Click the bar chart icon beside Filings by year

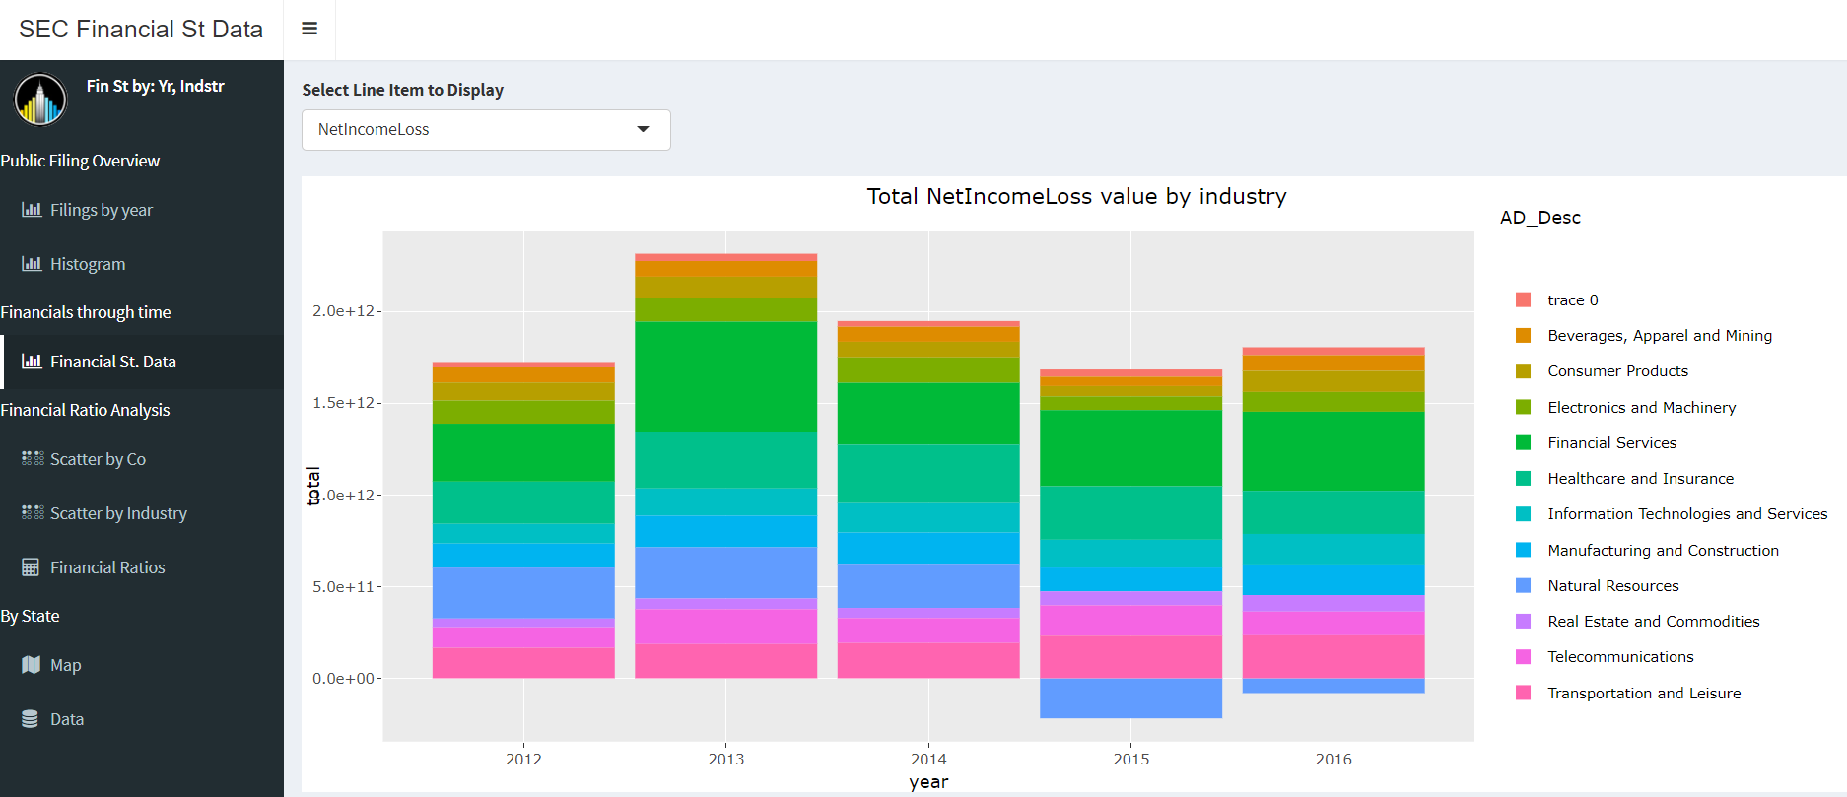[x=32, y=210]
